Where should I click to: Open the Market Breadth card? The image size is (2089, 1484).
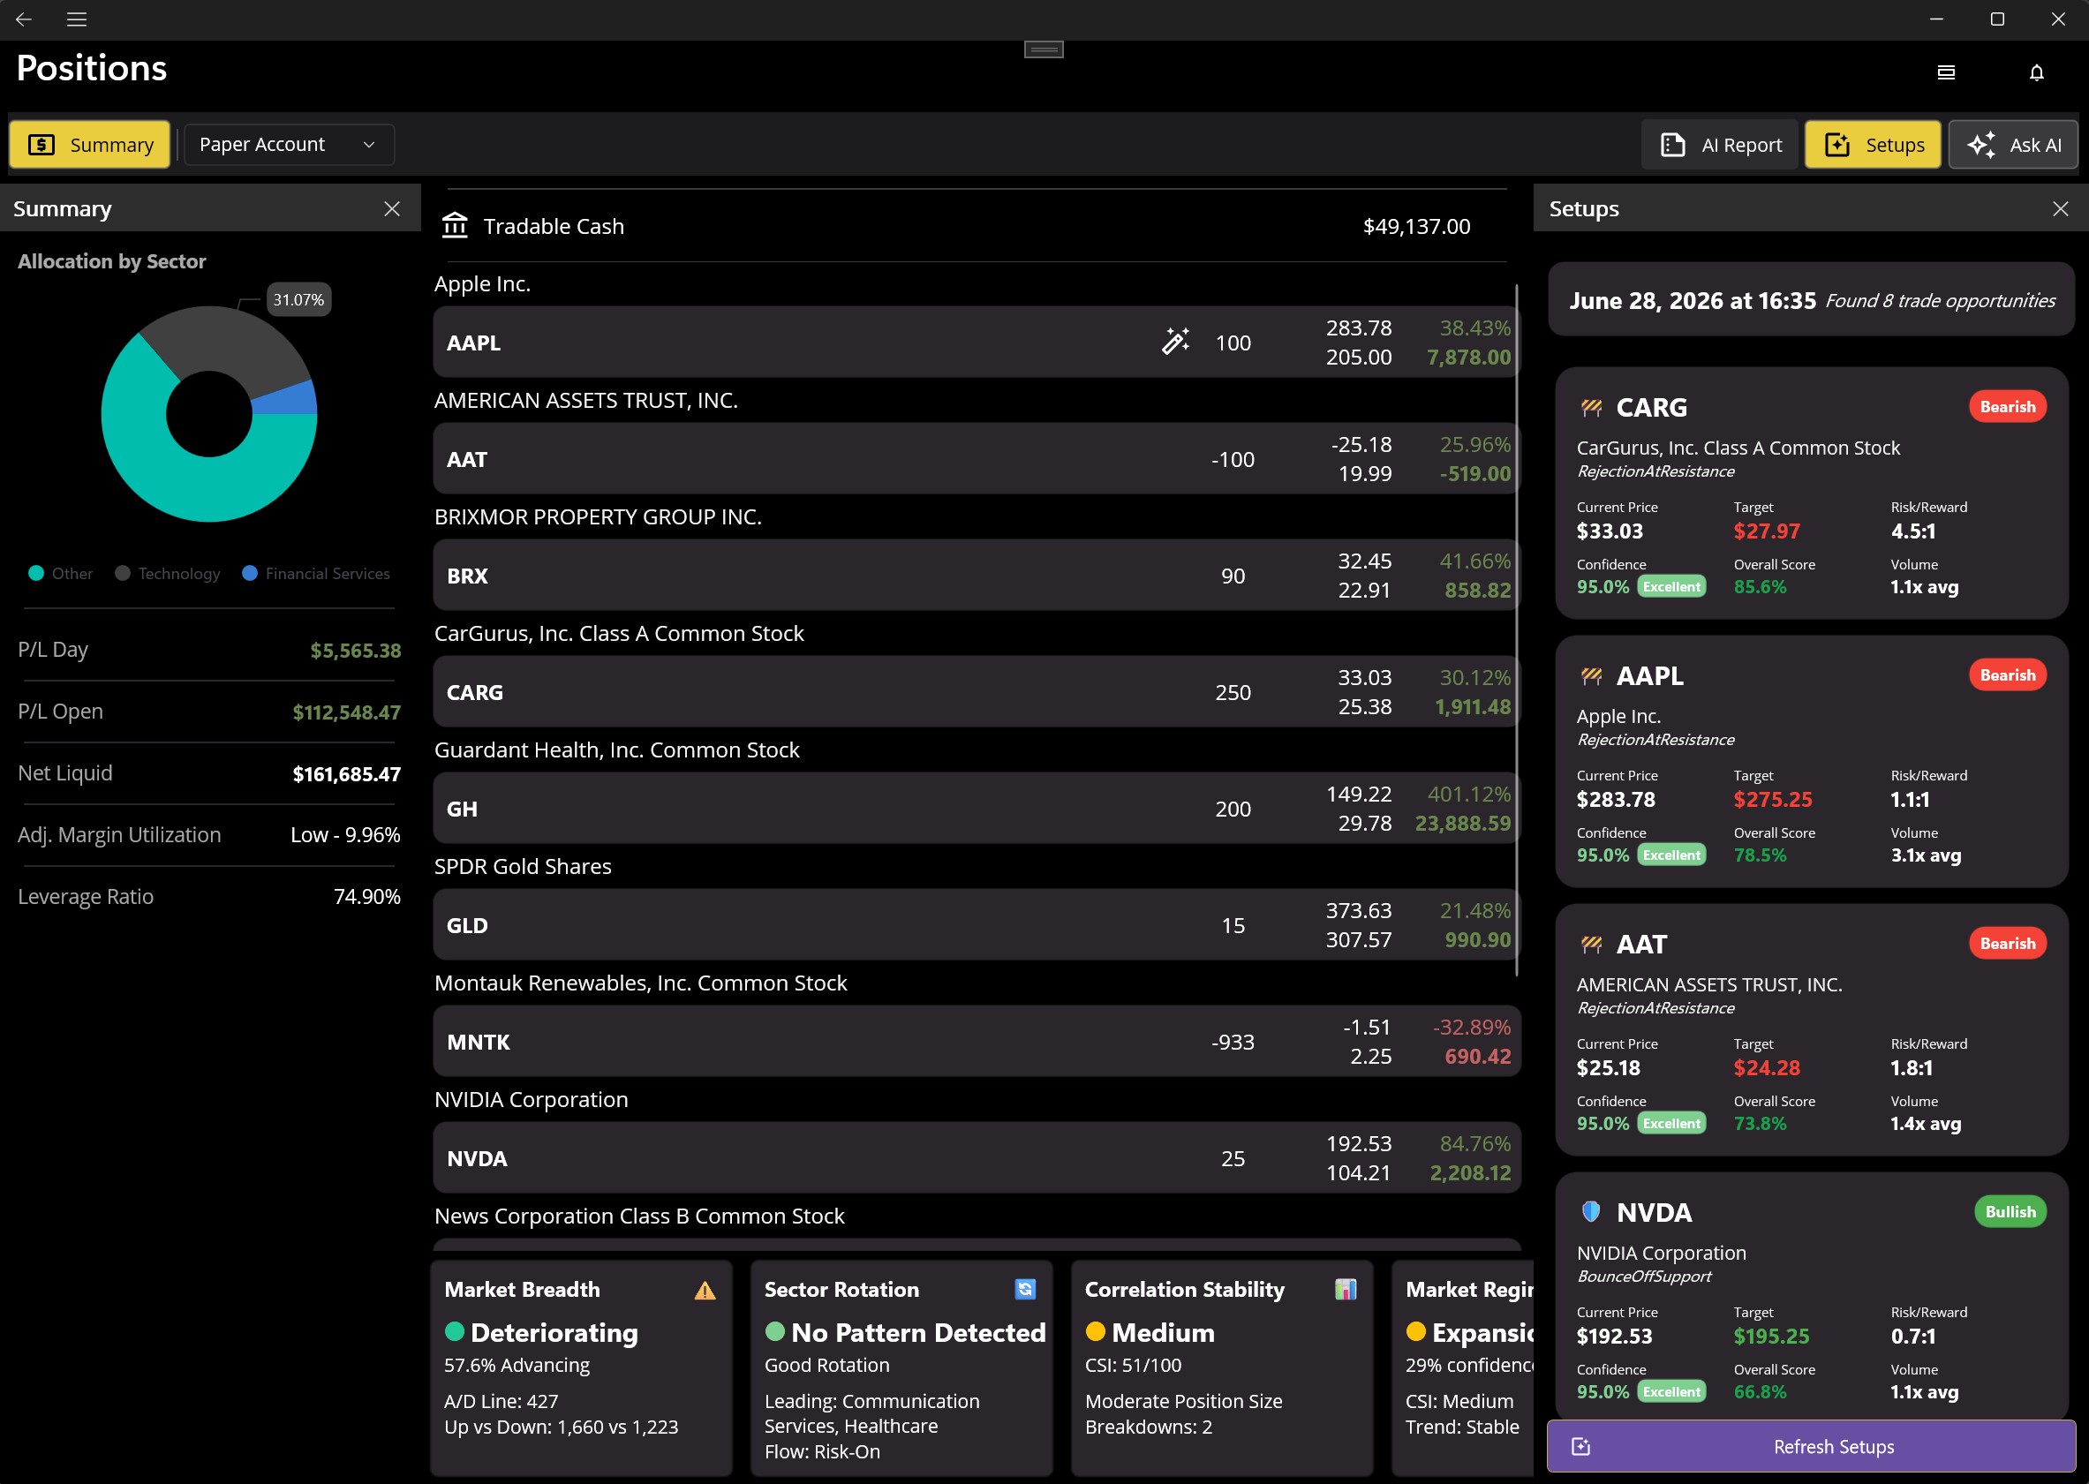click(x=581, y=1368)
